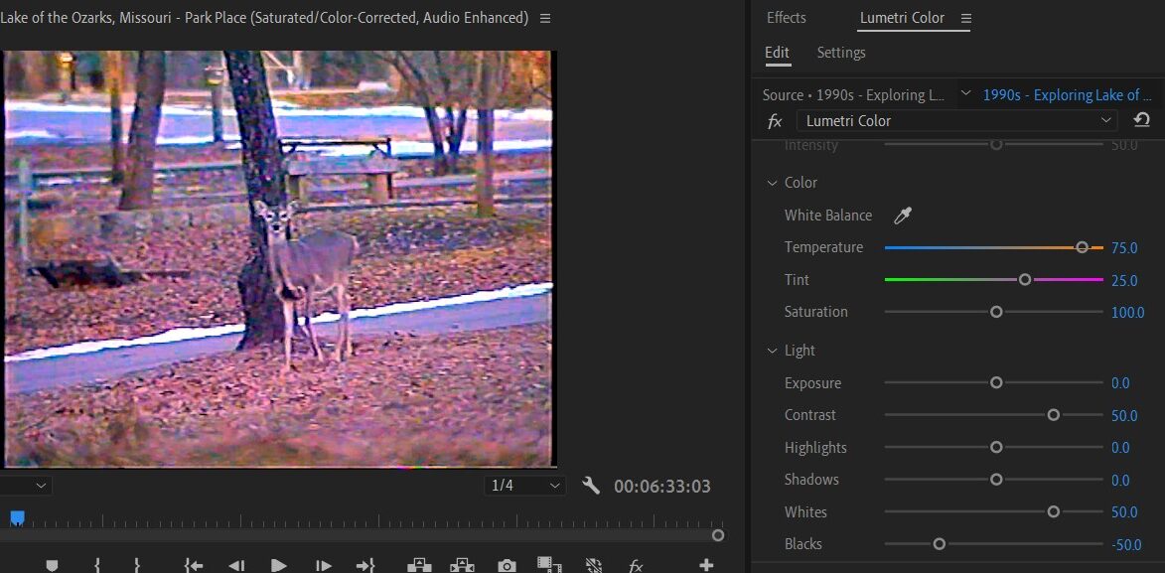The height and width of the screenshot is (573, 1165).
Task: Export a frame with the camera icon
Action: 507,566
